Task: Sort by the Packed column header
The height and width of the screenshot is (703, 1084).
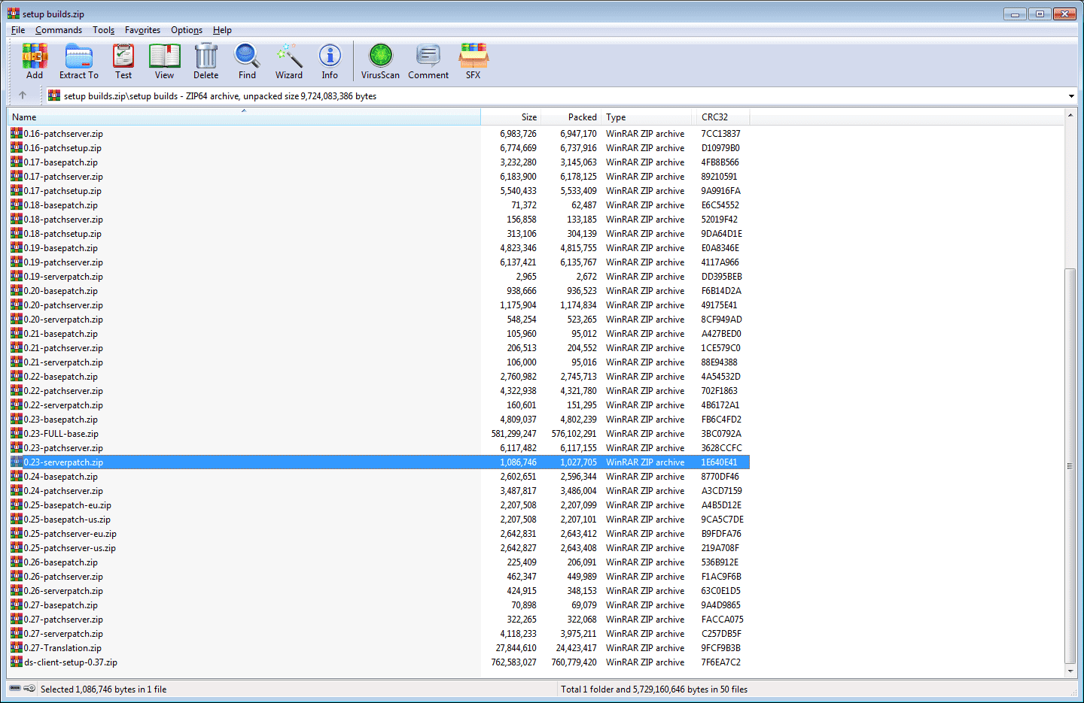Action: (571, 117)
